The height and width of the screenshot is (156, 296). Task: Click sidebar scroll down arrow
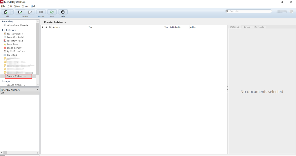[38, 85]
